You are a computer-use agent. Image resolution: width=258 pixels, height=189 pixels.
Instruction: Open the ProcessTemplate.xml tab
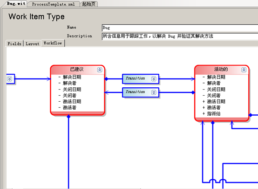pos(53,4)
